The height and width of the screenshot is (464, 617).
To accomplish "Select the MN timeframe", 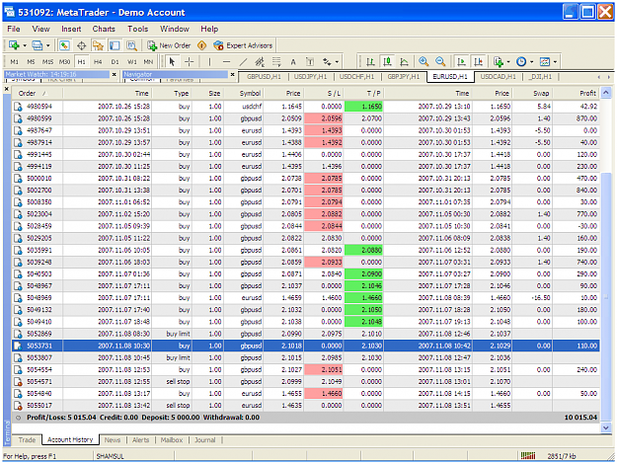I will 148,62.
